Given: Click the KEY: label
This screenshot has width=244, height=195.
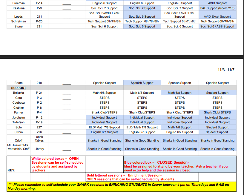Looking at the screenshot, I should coord(12,170).
